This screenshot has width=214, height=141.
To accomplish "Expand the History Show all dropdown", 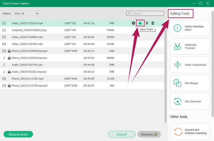I will tap(26, 13).
